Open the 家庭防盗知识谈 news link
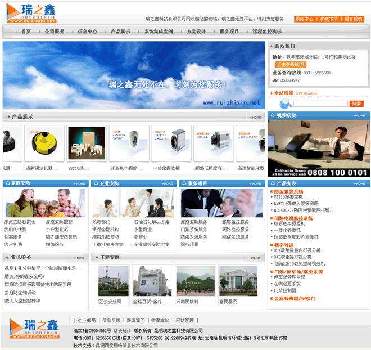The height and width of the screenshot is (350, 371). [20, 293]
